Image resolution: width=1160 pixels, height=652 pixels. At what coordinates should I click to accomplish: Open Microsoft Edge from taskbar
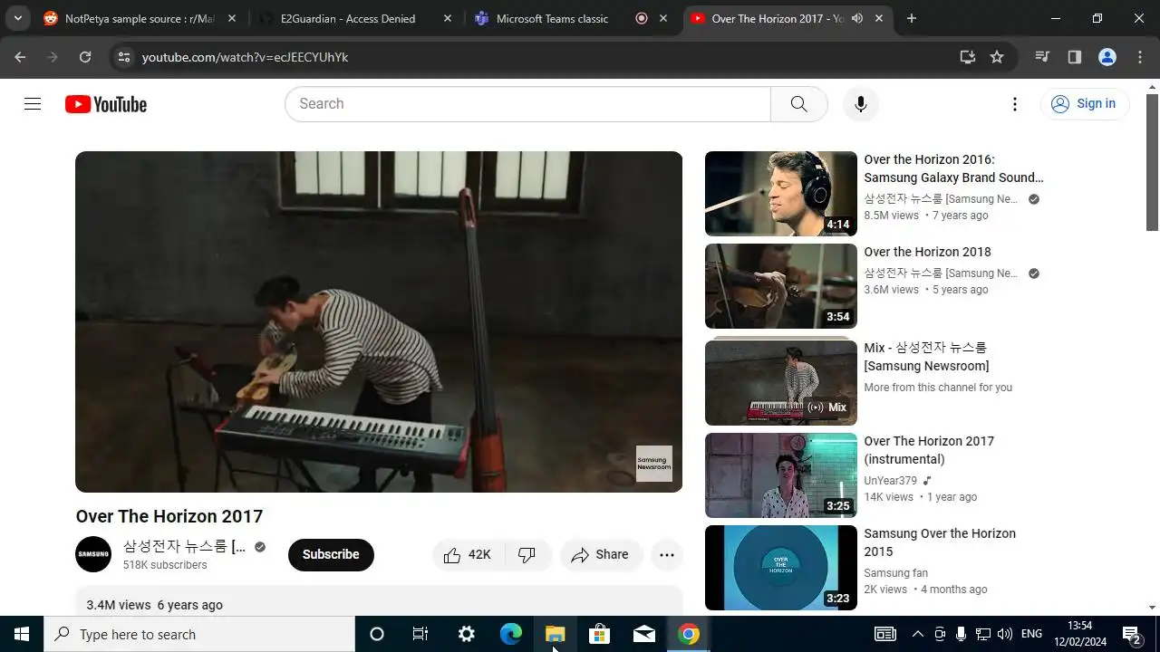coord(511,634)
